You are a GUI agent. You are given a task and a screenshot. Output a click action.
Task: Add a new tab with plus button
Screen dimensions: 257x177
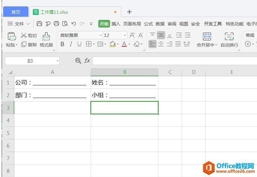pos(129,12)
